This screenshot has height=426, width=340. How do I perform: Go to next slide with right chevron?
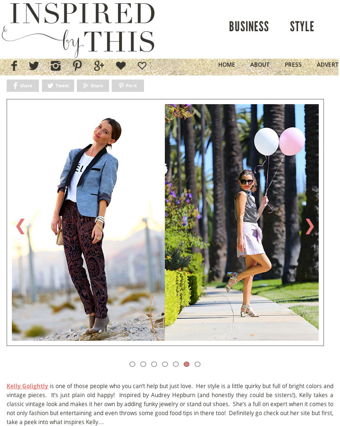310,226
